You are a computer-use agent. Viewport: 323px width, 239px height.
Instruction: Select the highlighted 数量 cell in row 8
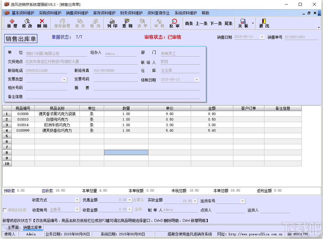pos(126,153)
